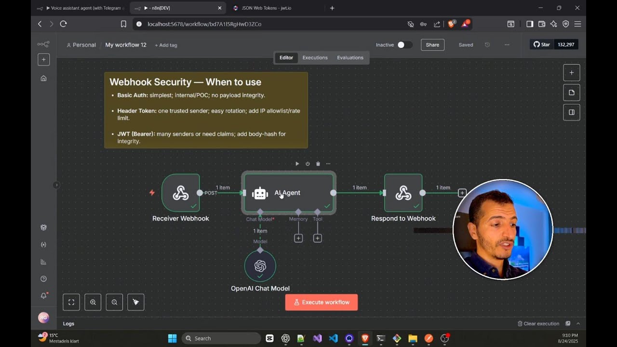Select the n8n[DEV] browser tab
This screenshot has width=617, height=347.
click(177, 8)
